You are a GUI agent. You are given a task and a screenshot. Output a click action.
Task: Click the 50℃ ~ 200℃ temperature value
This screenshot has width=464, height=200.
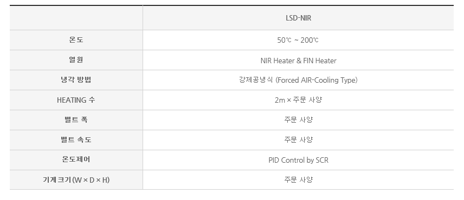(x=298, y=40)
